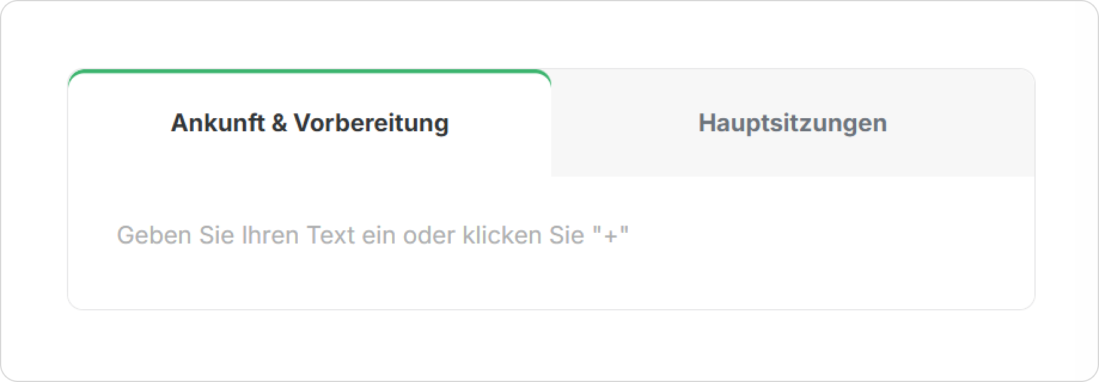Switch to the Hauptsitzungen tab
The width and height of the screenshot is (1099, 382).
point(792,123)
